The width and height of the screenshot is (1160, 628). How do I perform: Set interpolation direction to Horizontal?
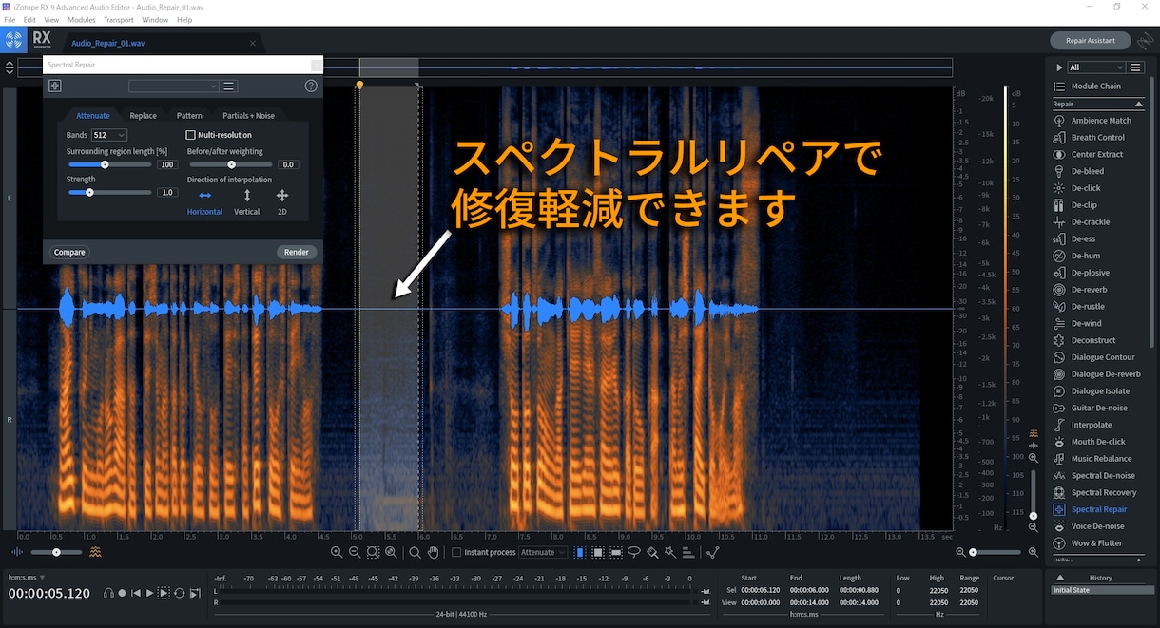coord(204,201)
